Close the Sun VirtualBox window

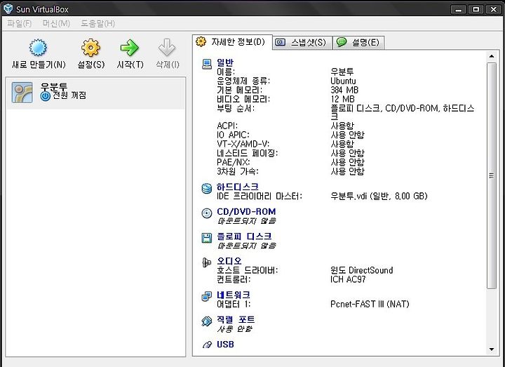[493, 9]
